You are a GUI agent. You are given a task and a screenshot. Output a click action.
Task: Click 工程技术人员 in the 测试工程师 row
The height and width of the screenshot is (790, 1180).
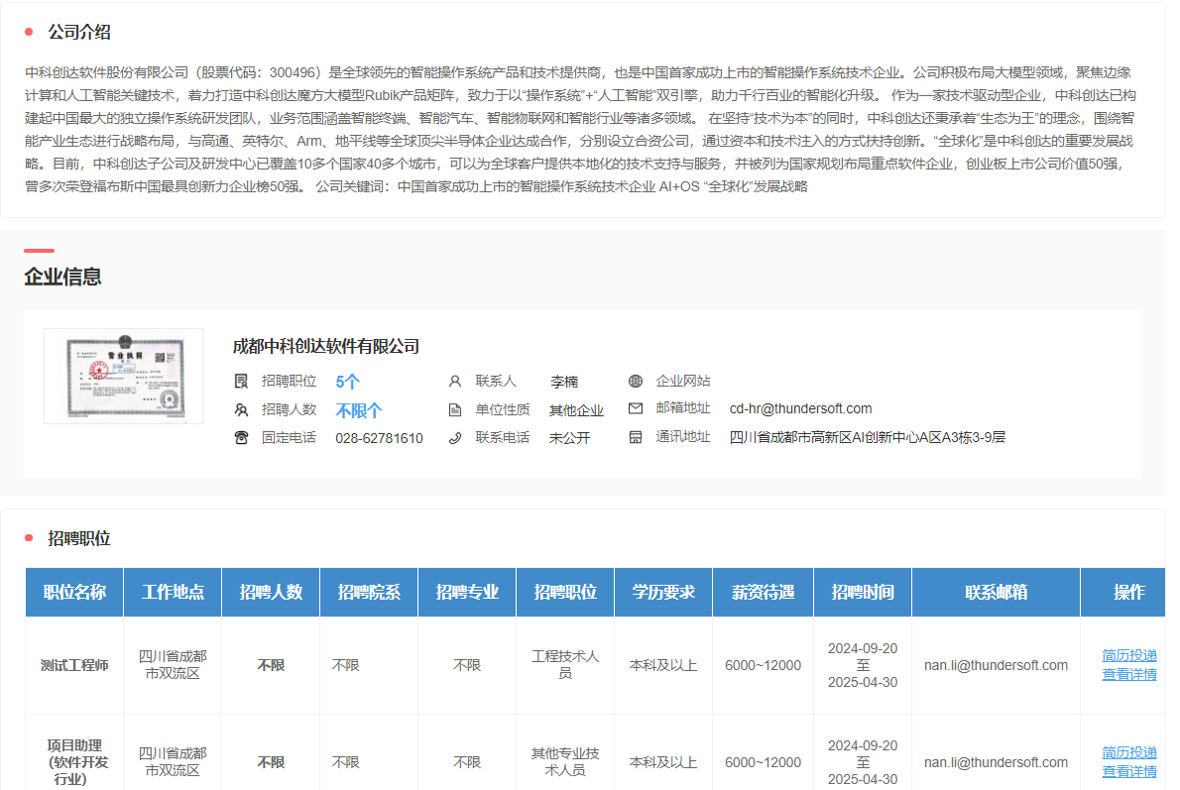[565, 665]
